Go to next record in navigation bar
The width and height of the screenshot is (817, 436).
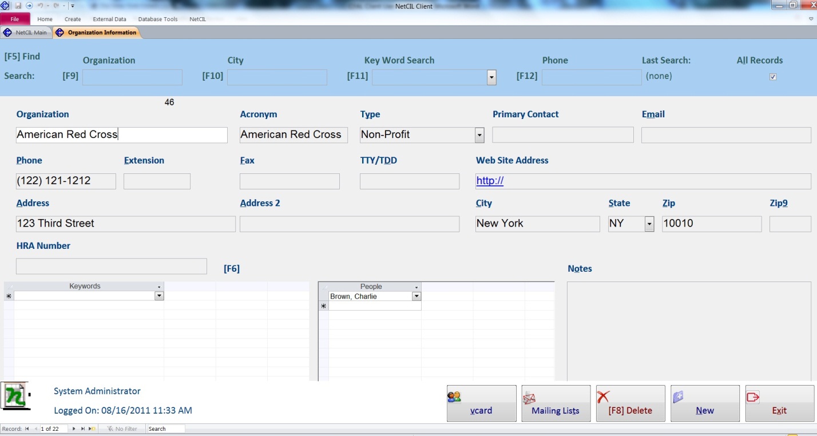pyautogui.click(x=74, y=429)
